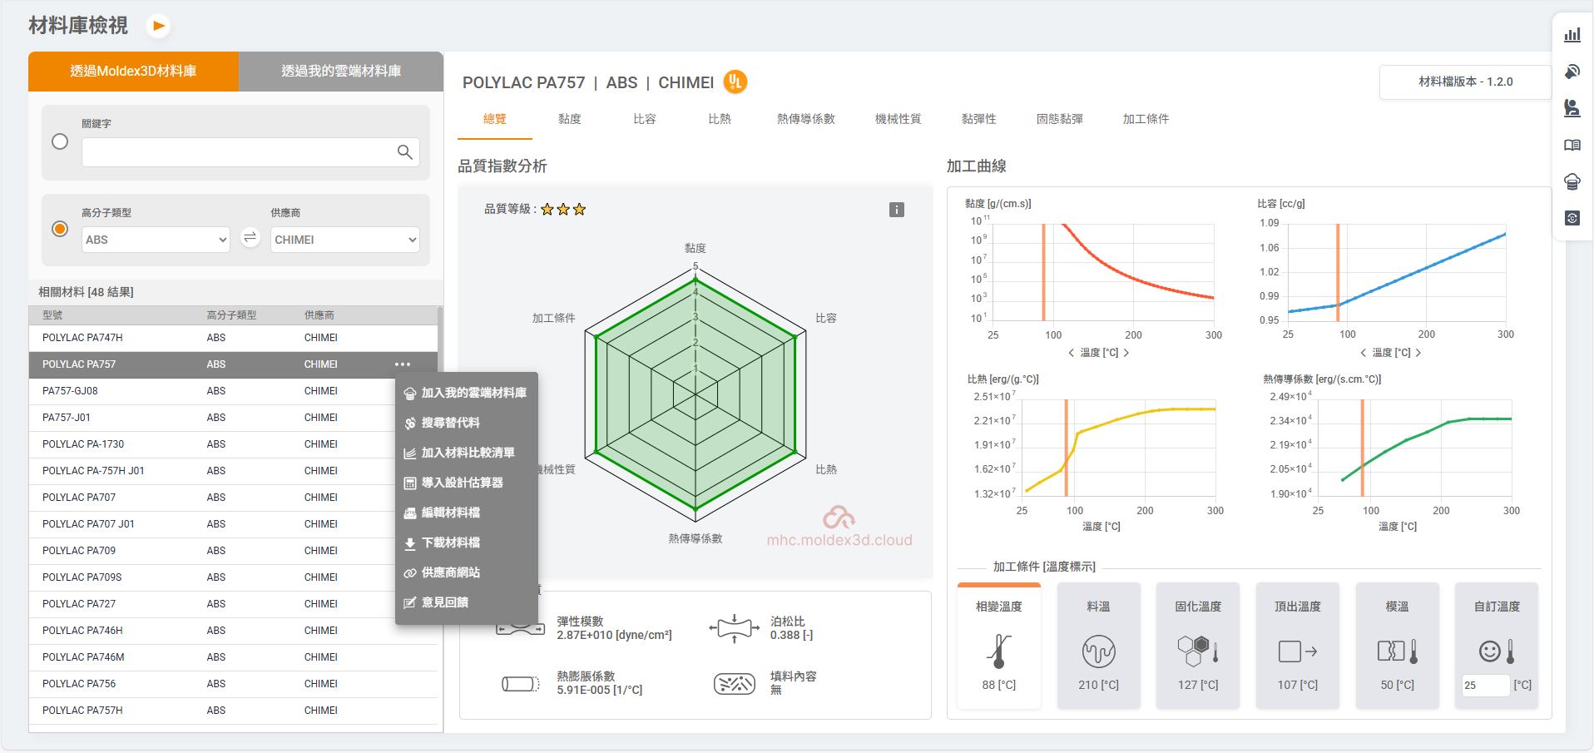The image size is (1594, 753).
Task: Click the 泊松比 Poisson ratio icon
Action: pyautogui.click(x=734, y=628)
